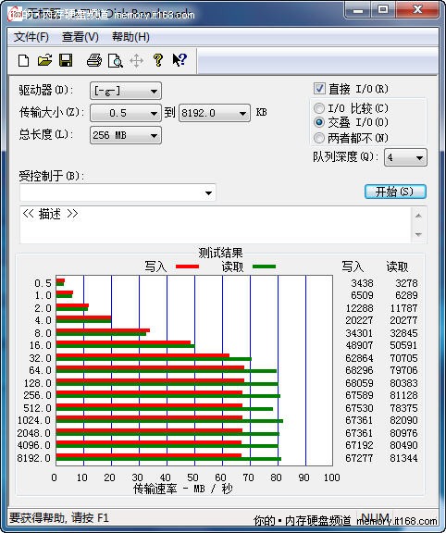Click write value 68296 for 64 KB

click(359, 370)
